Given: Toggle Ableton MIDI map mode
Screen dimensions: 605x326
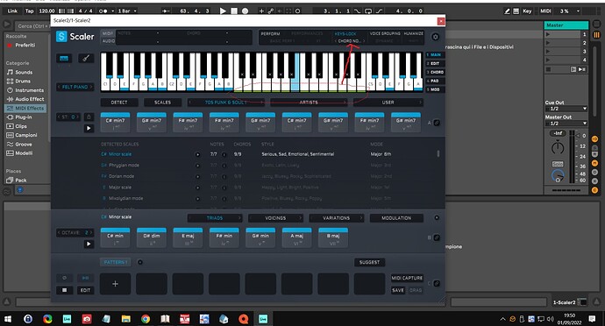Looking at the screenshot, I should [x=545, y=11].
